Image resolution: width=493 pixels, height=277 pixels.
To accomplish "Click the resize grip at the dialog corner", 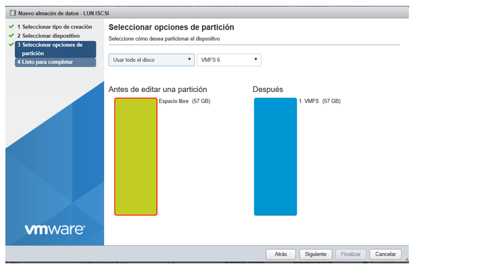I will tap(406, 259).
